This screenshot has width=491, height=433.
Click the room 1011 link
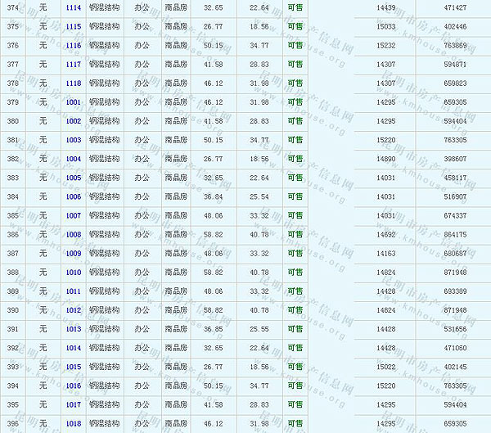tap(74, 291)
